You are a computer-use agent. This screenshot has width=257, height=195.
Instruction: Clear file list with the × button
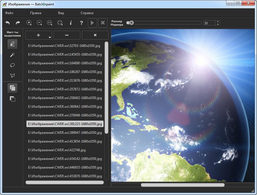[x=95, y=35]
